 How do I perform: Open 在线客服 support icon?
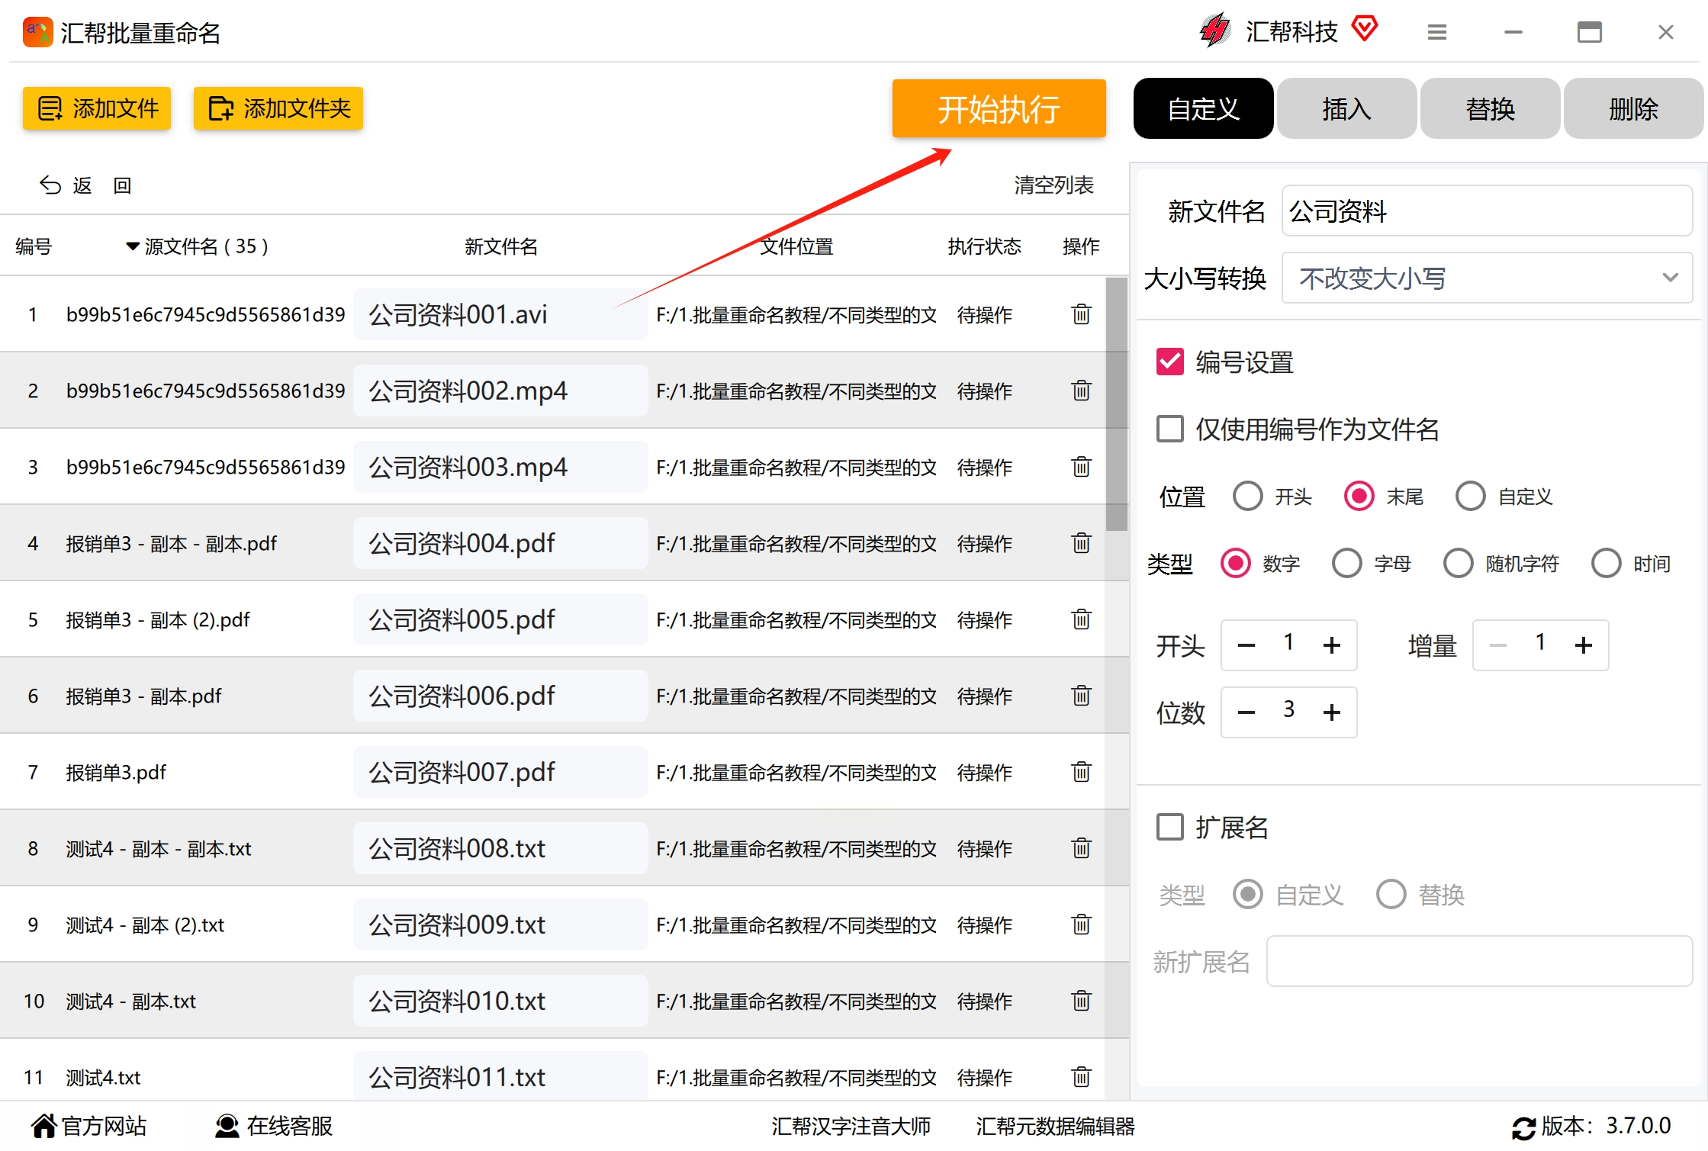(227, 1126)
